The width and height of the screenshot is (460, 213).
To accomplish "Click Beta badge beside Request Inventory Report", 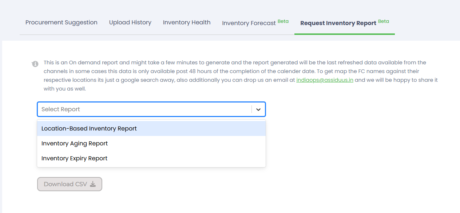I will [384, 21].
